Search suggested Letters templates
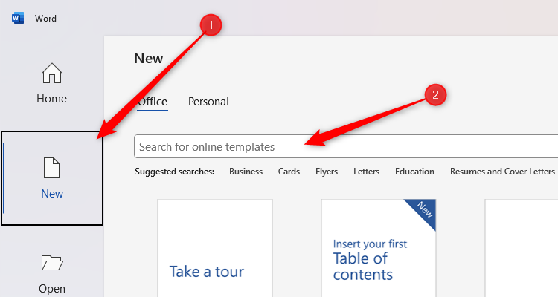The width and height of the screenshot is (558, 297). (366, 172)
